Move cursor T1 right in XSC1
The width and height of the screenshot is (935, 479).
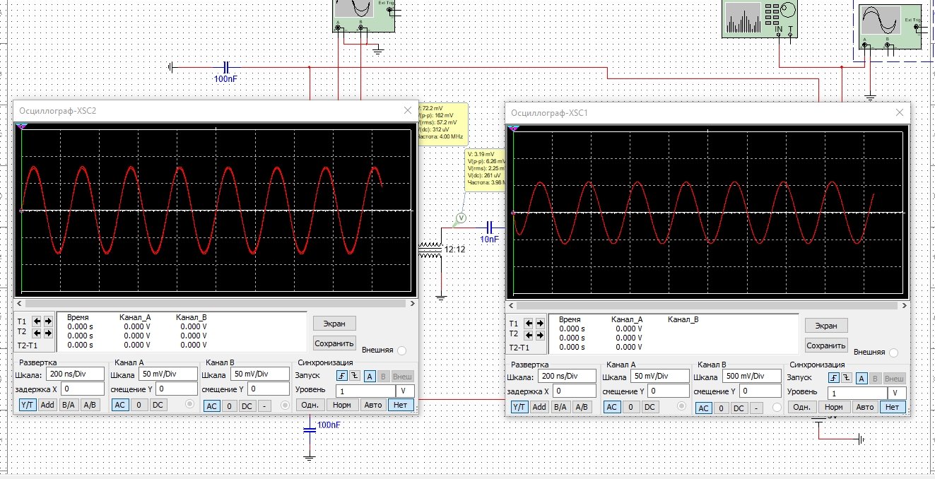tap(540, 323)
